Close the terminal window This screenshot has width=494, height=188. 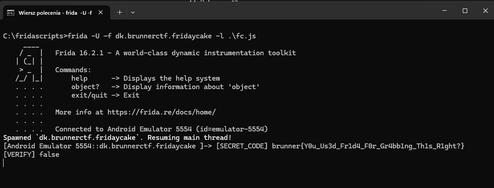[x=485, y=10]
